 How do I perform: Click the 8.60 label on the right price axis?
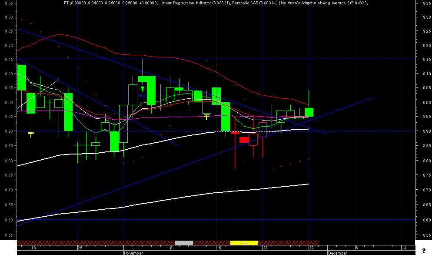427,220
